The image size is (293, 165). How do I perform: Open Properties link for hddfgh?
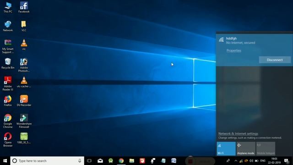234,50
